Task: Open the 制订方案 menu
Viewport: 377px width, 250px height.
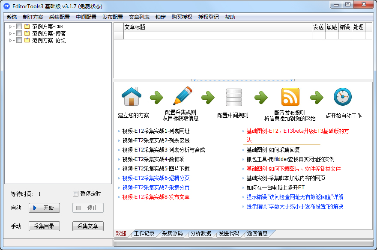Action: [x=33, y=17]
